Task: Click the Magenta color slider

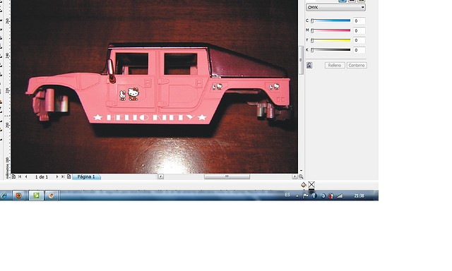Action: 331,30
